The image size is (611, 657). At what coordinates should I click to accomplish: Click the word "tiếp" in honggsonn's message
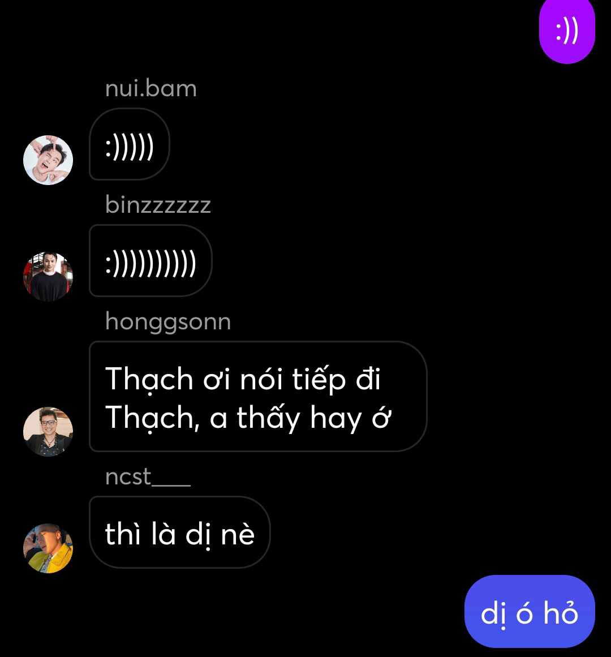click(319, 380)
